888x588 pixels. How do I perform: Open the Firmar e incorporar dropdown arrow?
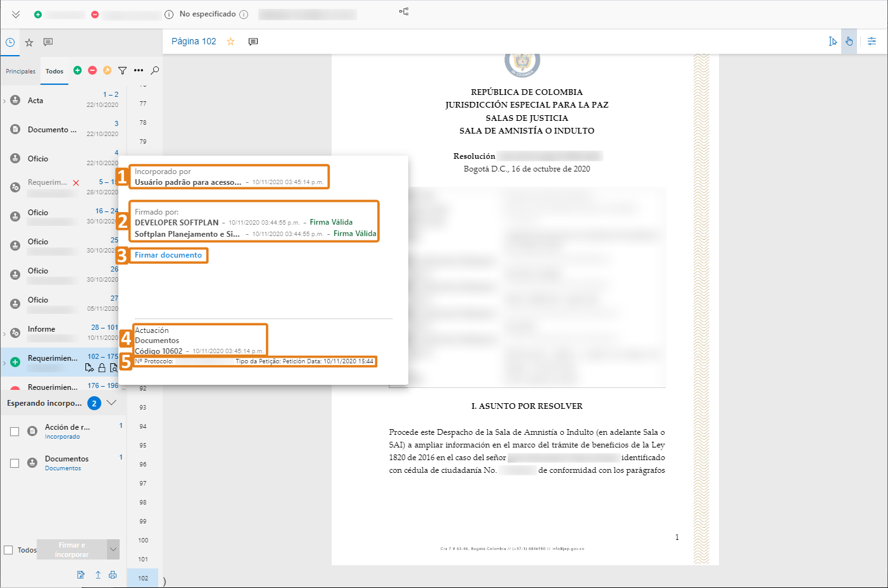(113, 549)
